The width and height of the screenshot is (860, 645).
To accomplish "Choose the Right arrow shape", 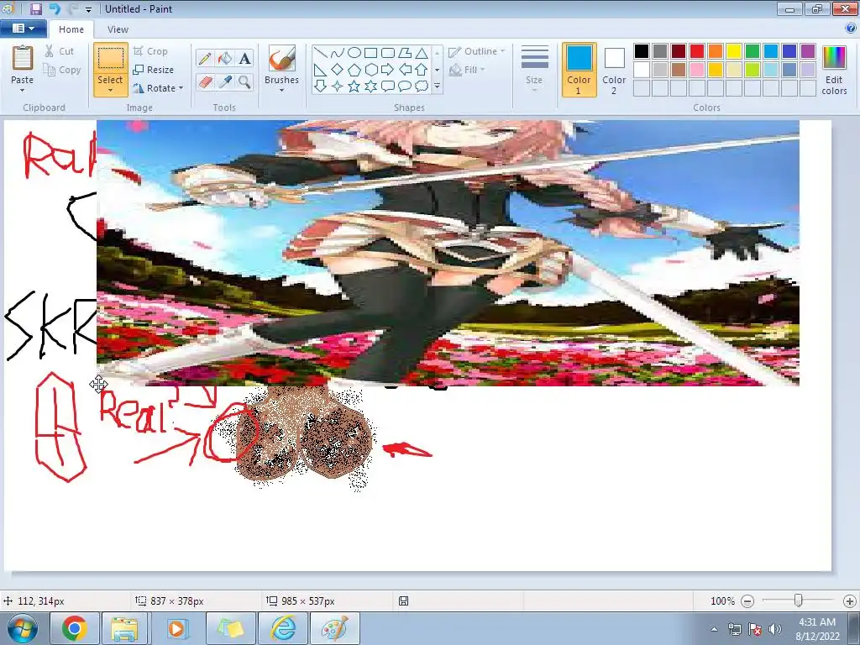I will click(x=388, y=70).
